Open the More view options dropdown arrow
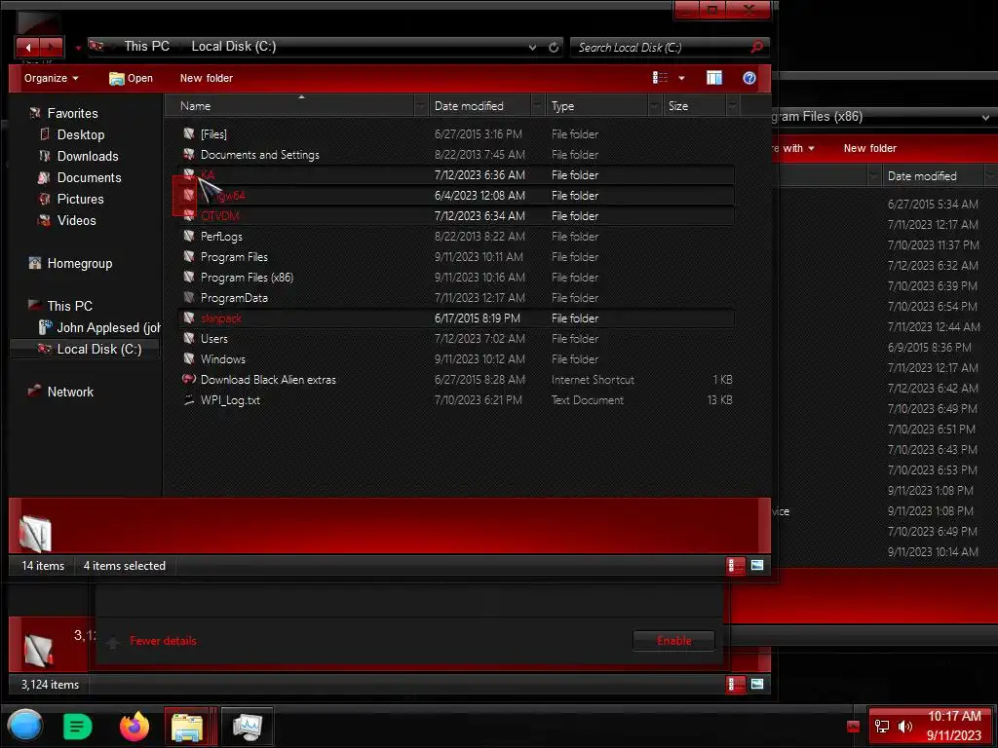Image resolution: width=998 pixels, height=748 pixels. point(681,78)
